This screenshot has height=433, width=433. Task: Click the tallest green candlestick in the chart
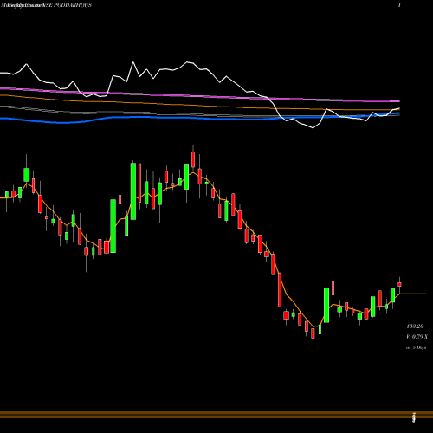[133, 191]
